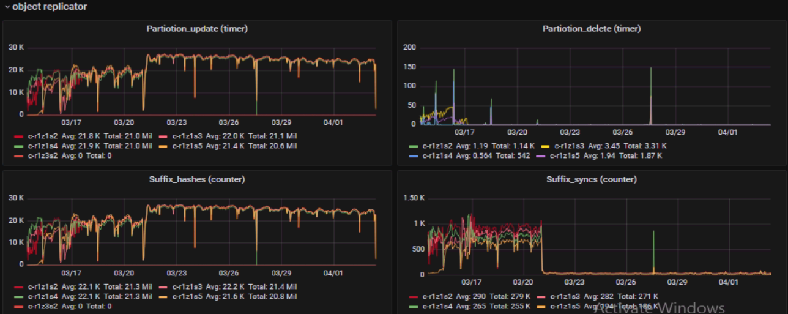788x314 pixels.
Task: Click the green c-r1z1s2 swatch in Partiotion_delete legend
Action: click(x=414, y=146)
